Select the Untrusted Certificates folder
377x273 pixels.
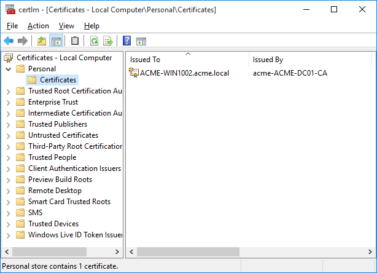(x=63, y=135)
